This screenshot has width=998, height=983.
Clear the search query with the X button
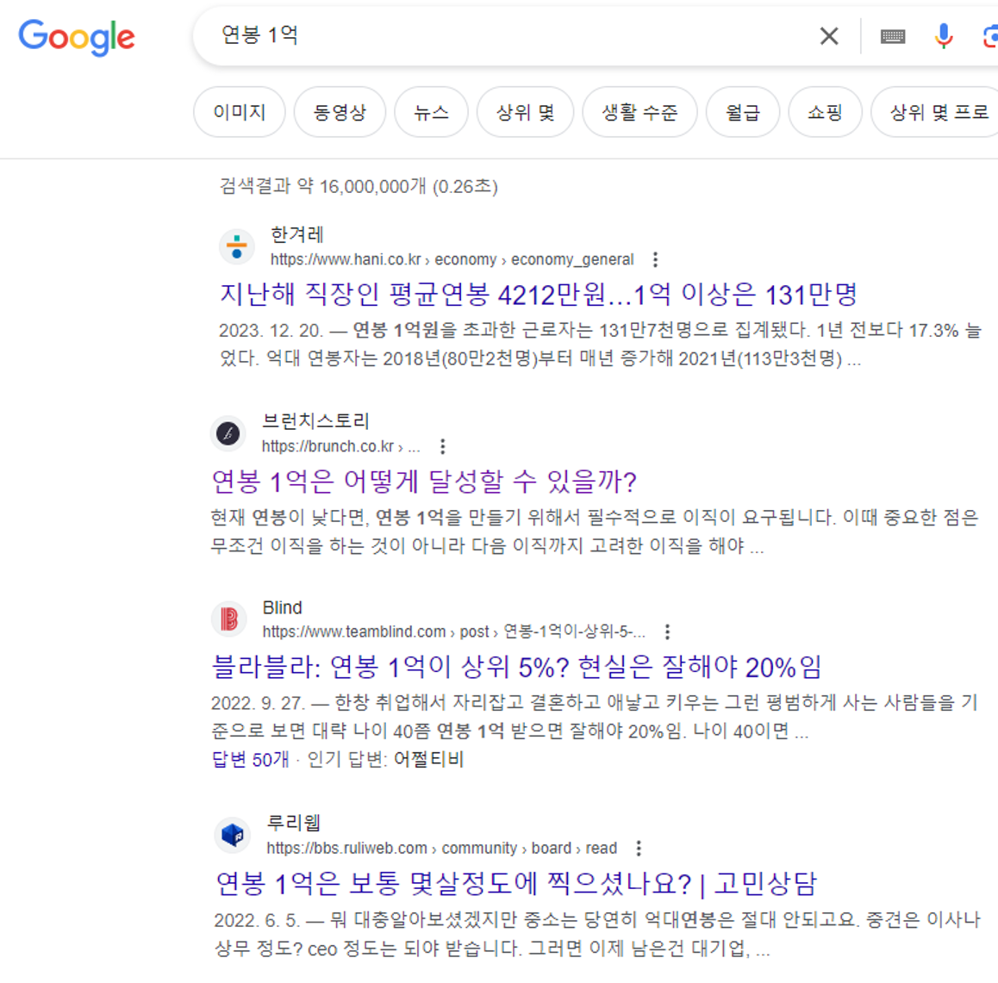click(829, 36)
